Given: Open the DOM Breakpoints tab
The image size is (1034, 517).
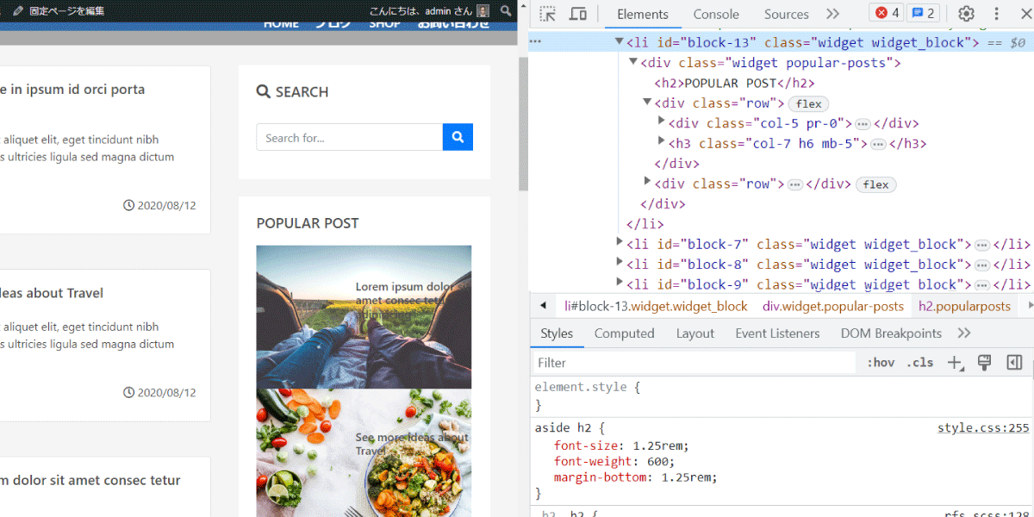Looking at the screenshot, I should pyautogui.click(x=891, y=333).
